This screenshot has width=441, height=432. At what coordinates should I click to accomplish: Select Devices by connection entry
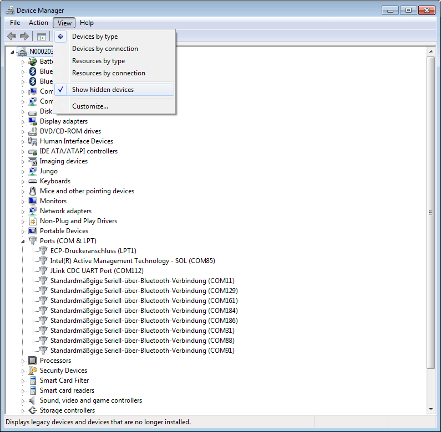(x=105, y=49)
